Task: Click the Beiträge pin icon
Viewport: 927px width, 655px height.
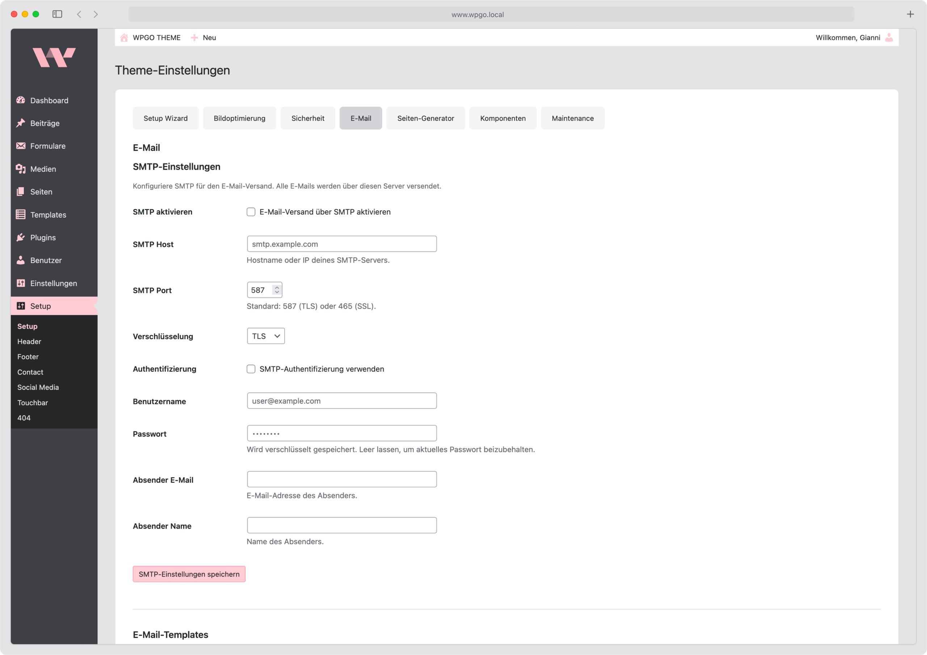Action: tap(21, 123)
